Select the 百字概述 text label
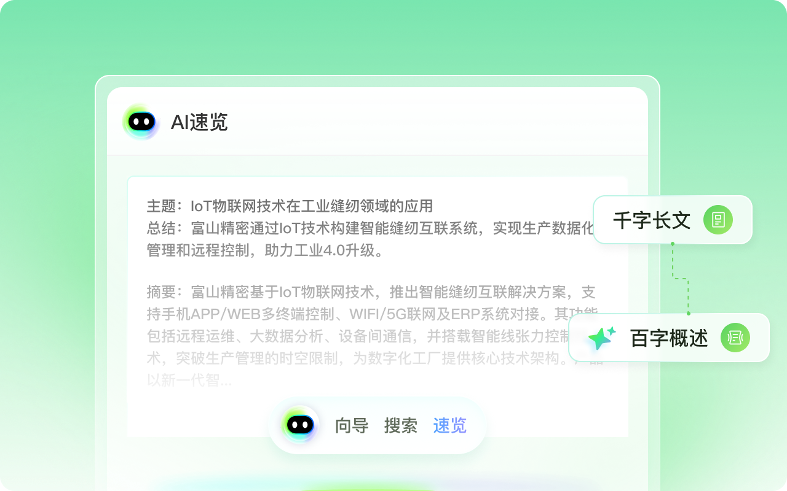787x491 pixels. point(669,338)
